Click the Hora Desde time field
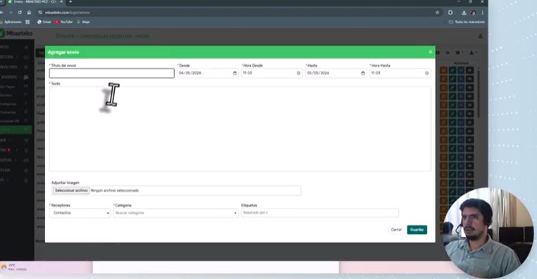Screen dimensions: 537x279 (271, 73)
